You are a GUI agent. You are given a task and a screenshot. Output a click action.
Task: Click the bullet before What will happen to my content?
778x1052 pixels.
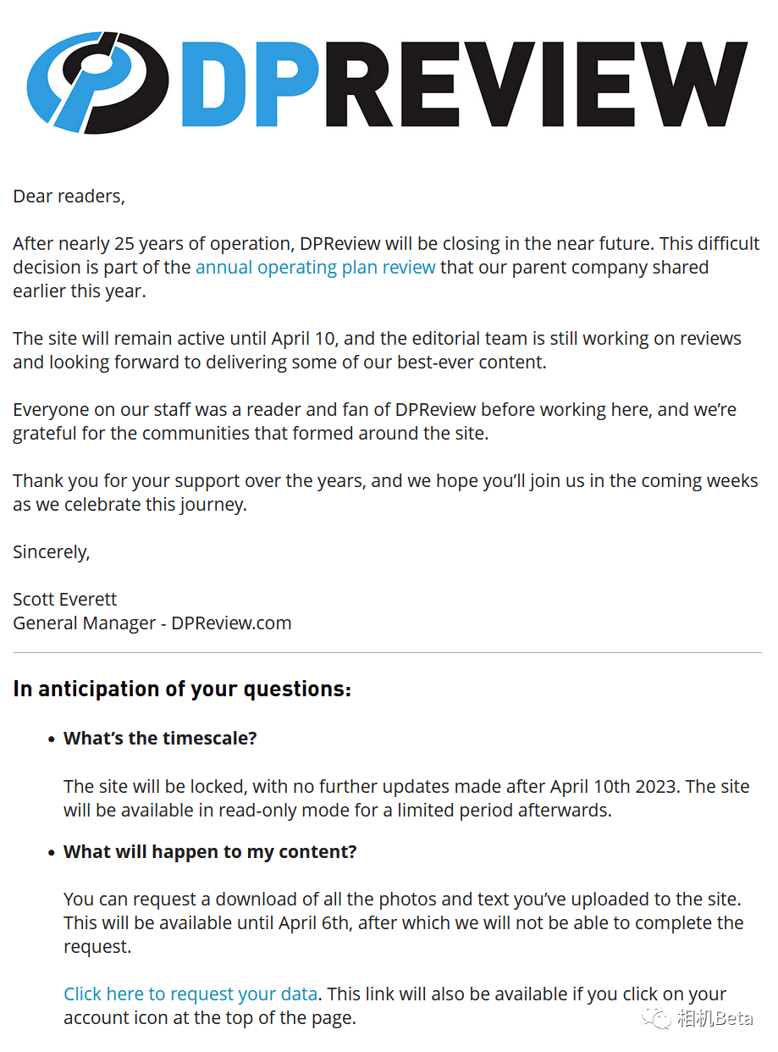coord(52,852)
